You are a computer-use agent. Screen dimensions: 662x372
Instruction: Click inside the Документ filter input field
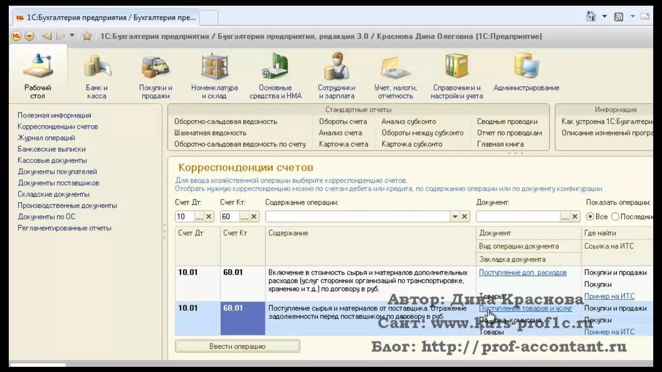(518, 216)
